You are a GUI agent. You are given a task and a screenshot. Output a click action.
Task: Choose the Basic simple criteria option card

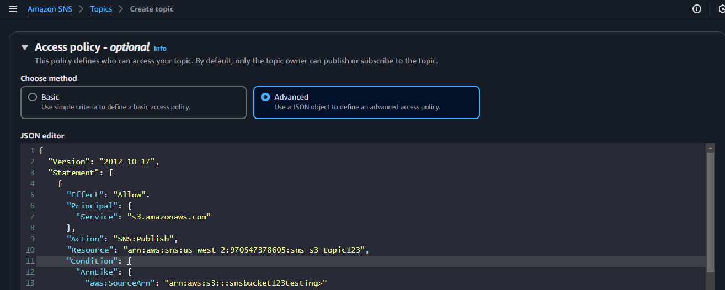pos(134,103)
